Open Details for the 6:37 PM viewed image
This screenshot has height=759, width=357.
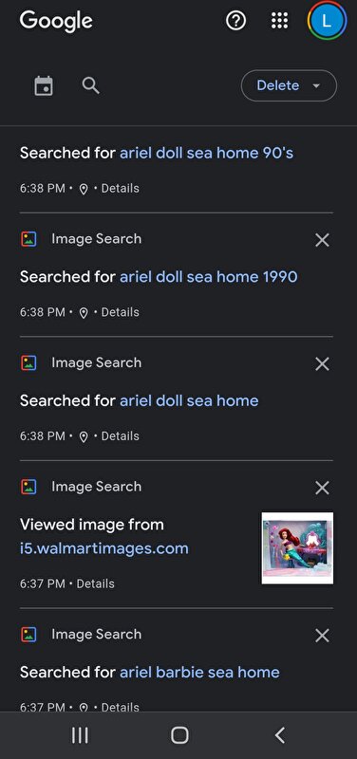(96, 583)
